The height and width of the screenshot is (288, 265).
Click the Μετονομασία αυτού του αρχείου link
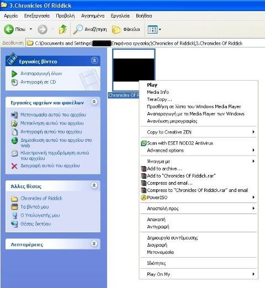pos(53,115)
